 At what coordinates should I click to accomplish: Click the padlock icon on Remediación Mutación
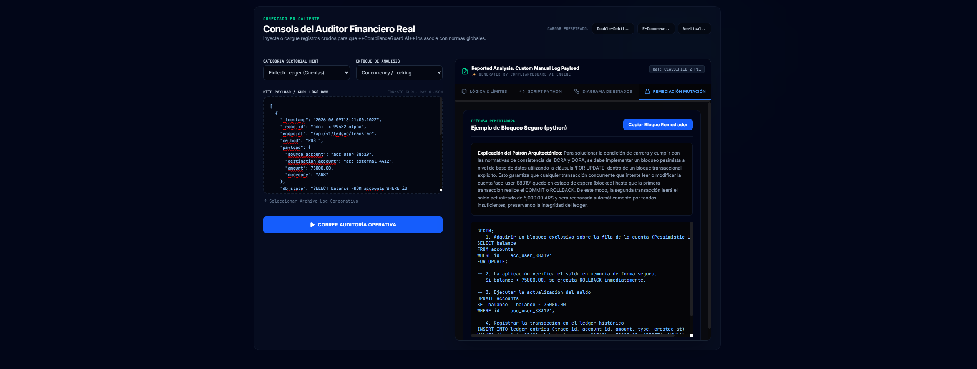647,91
